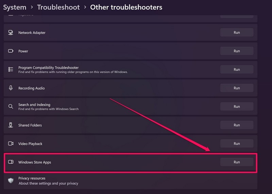Screen dimensions: 272x194
Task: Navigate to Troubleshoot breadcrumb item
Action: (58, 7)
